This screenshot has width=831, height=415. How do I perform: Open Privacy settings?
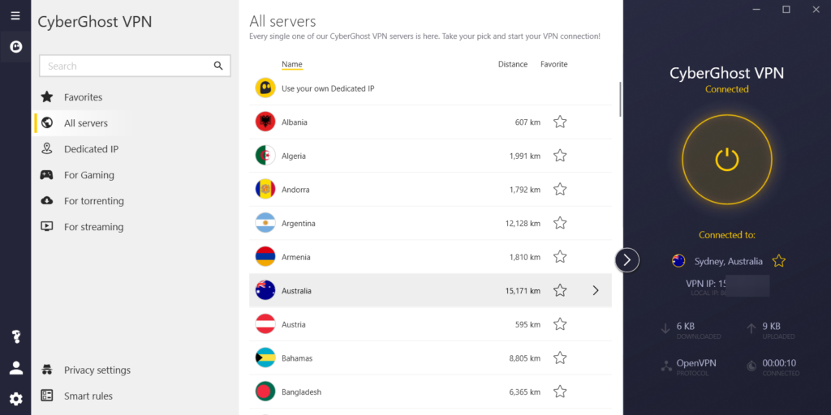pyautogui.click(x=97, y=370)
